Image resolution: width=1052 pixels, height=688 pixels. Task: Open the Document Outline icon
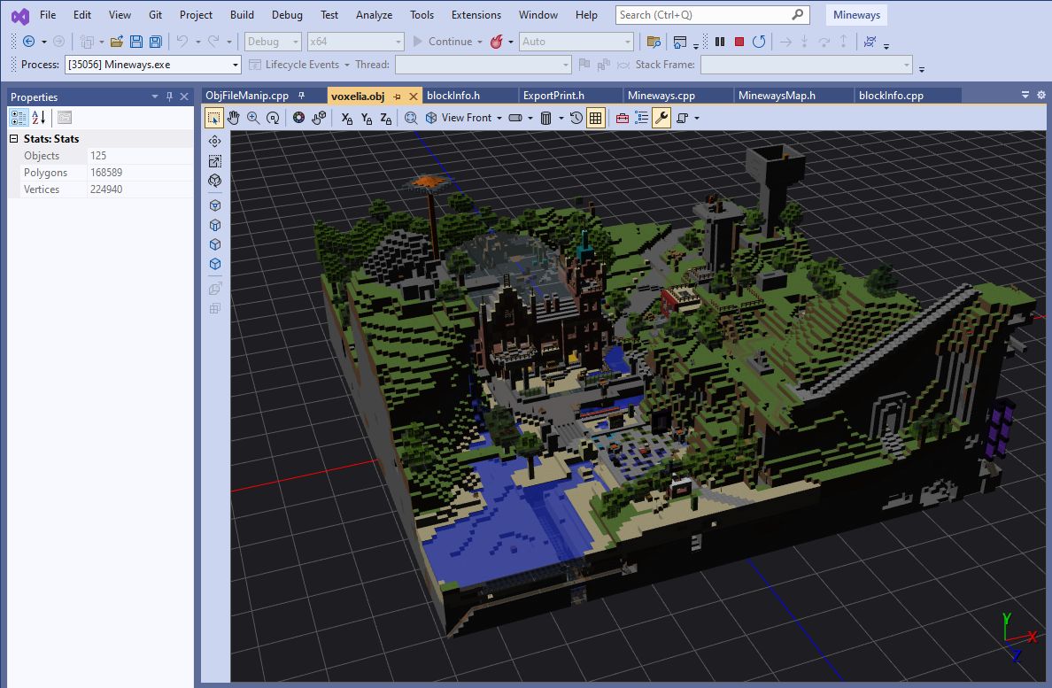pos(642,118)
